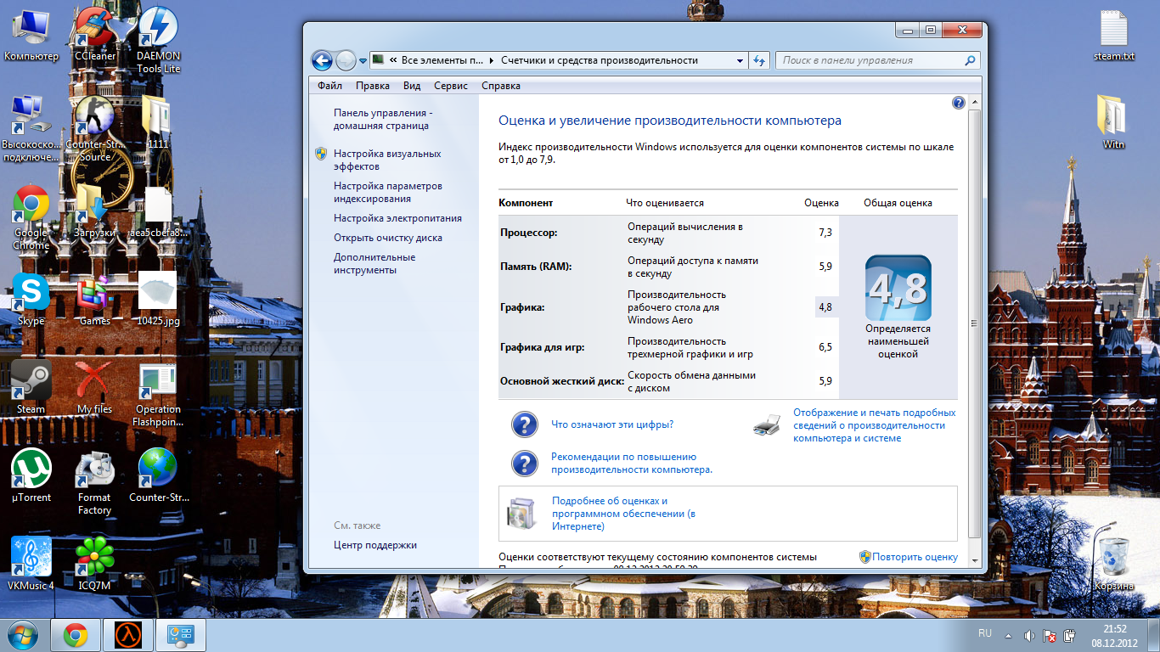
Task: Open the Вид menu
Action: pyautogui.click(x=412, y=86)
